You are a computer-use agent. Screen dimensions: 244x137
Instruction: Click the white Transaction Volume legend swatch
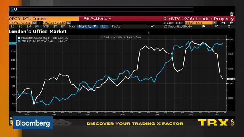pos(19,38)
